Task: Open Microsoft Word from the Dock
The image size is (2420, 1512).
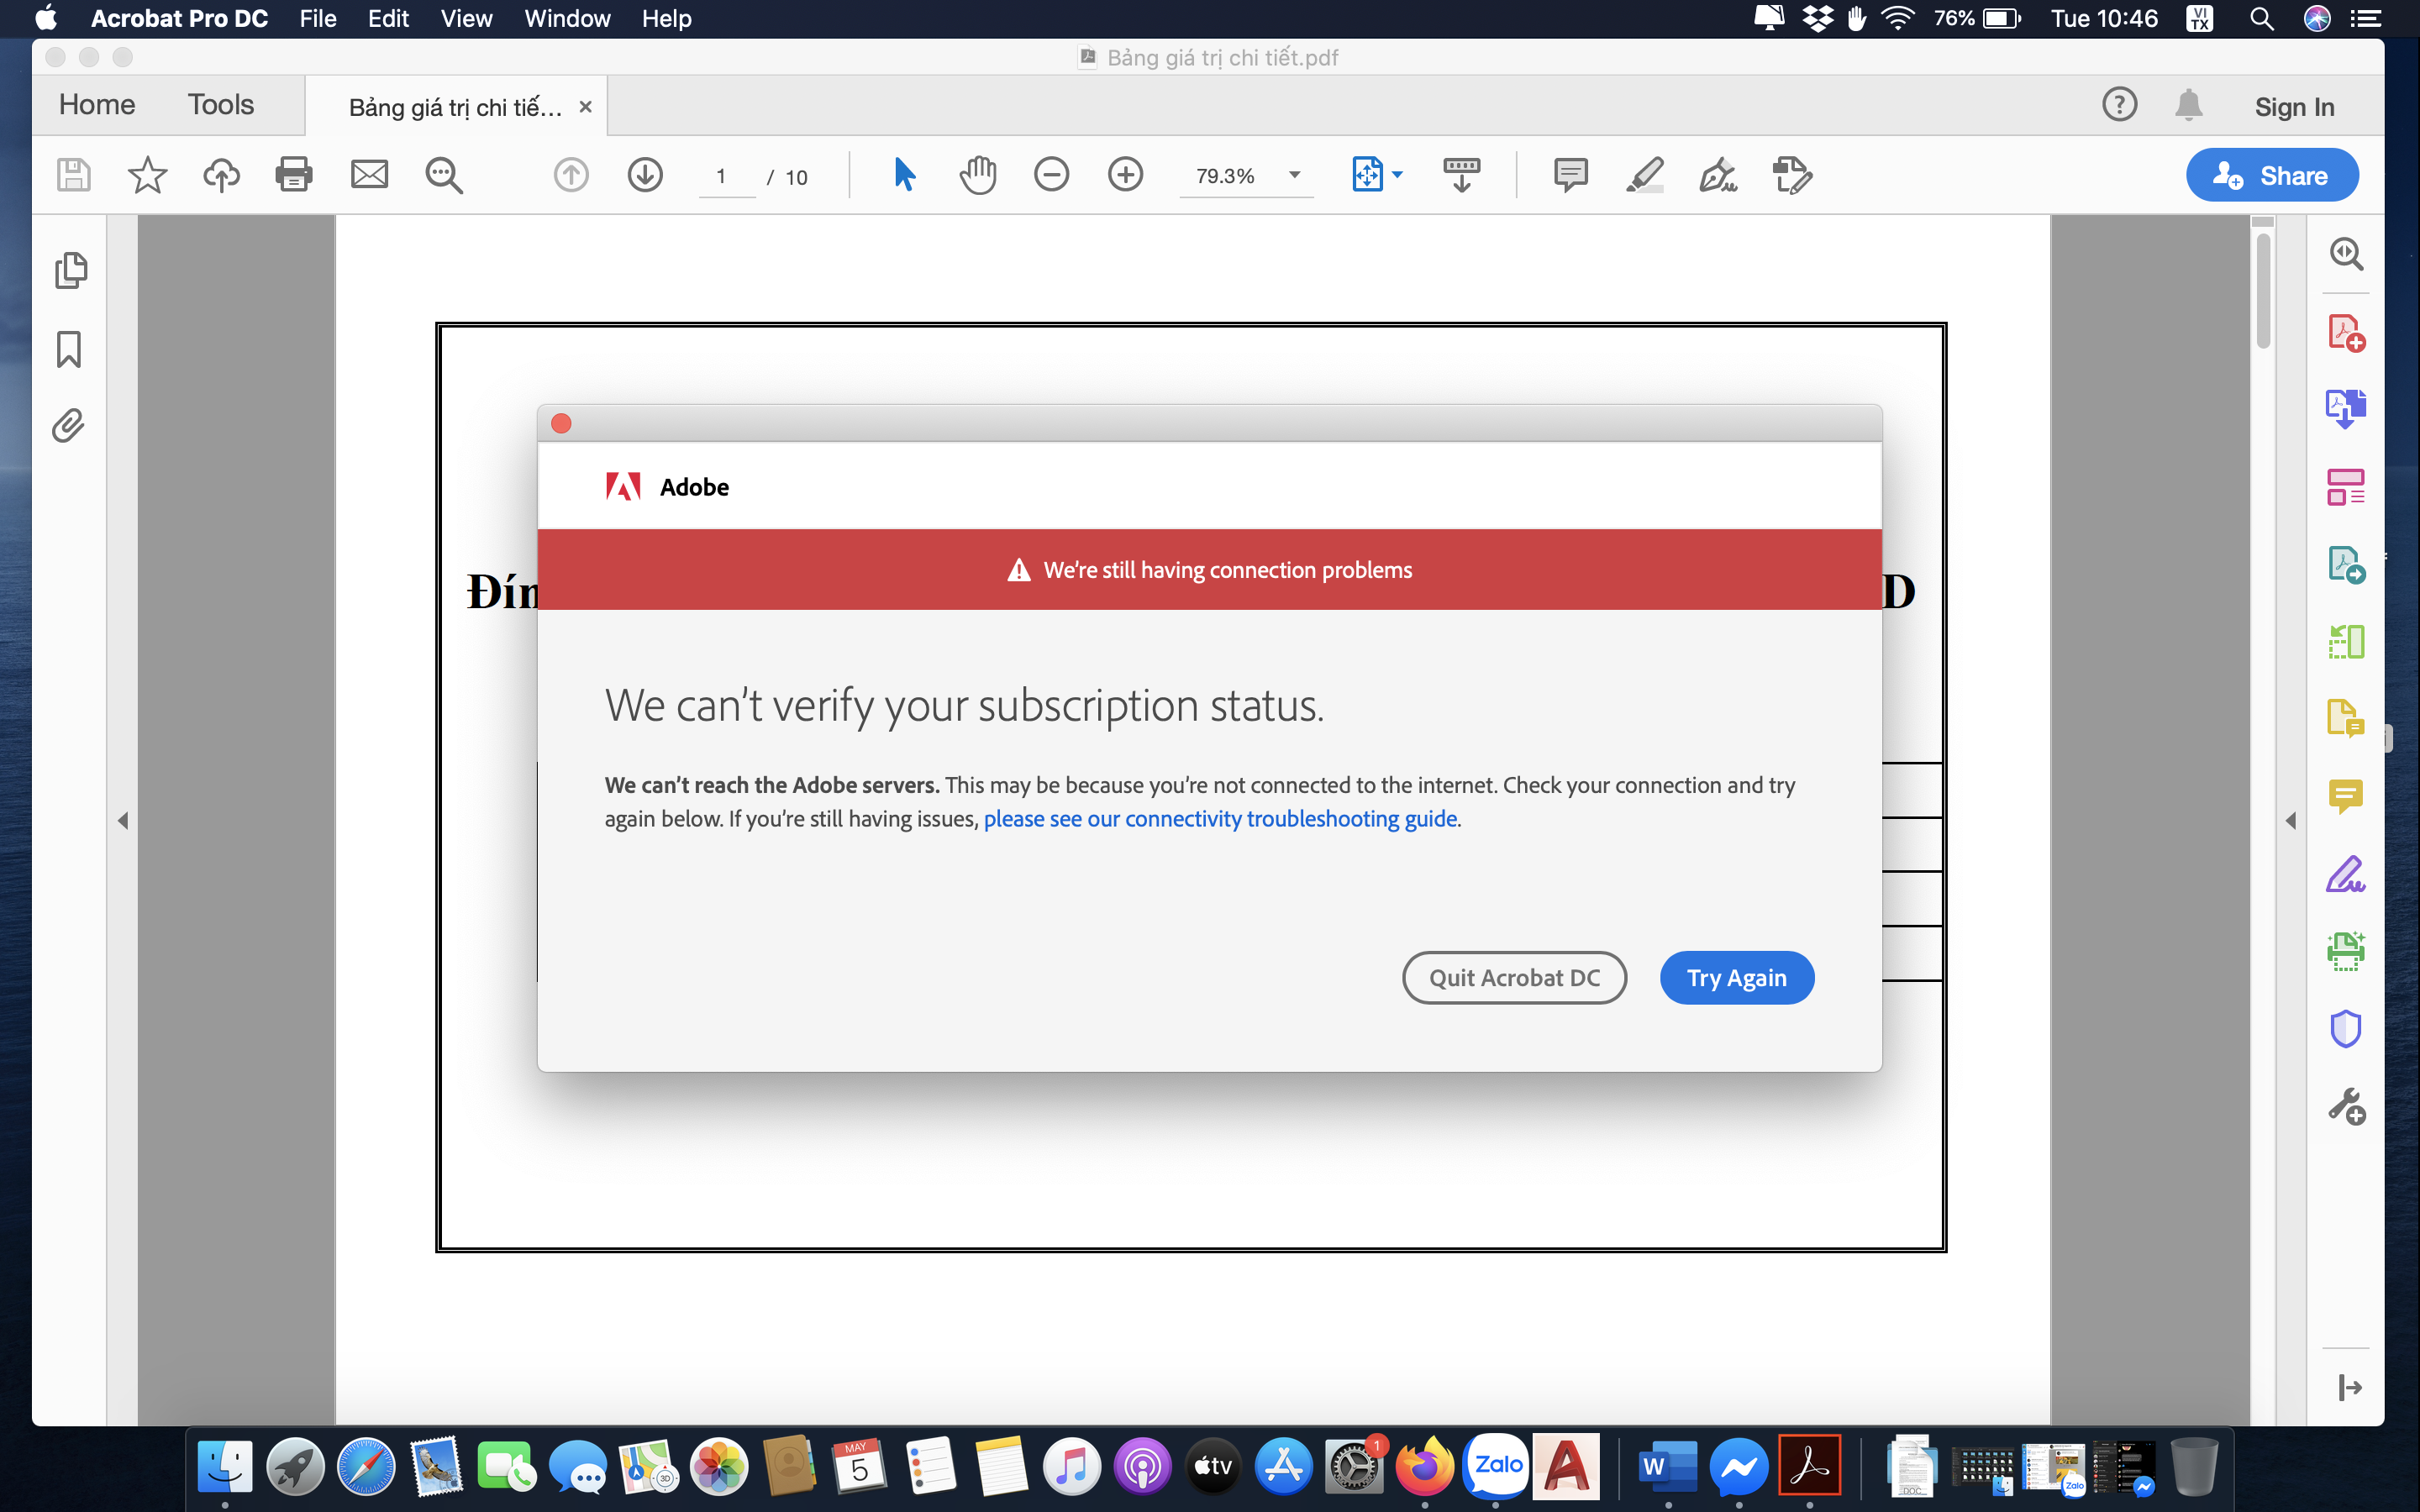Action: pos(1667,1466)
